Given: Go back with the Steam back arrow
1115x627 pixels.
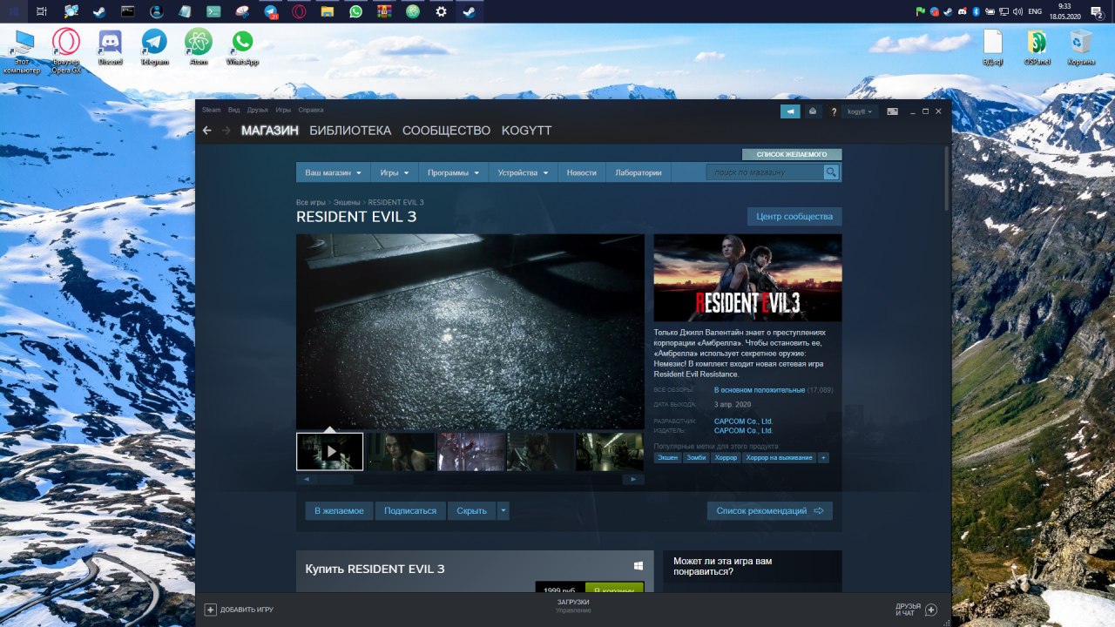Looking at the screenshot, I should [x=206, y=131].
